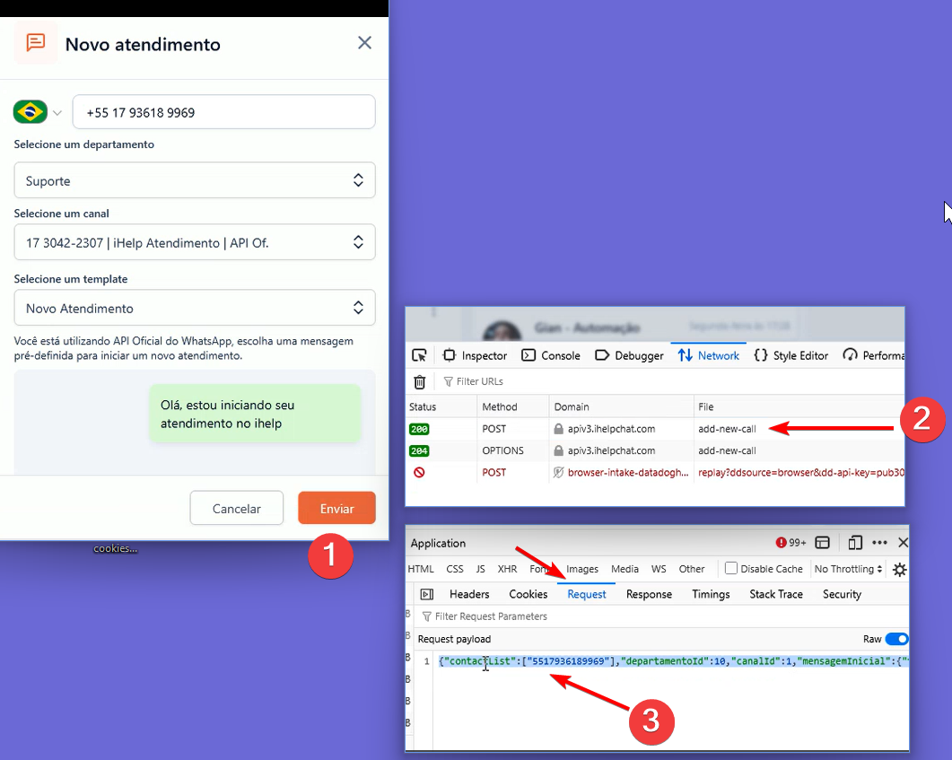Open the Brazil flag country selector
This screenshot has height=760, width=952.
tap(37, 112)
